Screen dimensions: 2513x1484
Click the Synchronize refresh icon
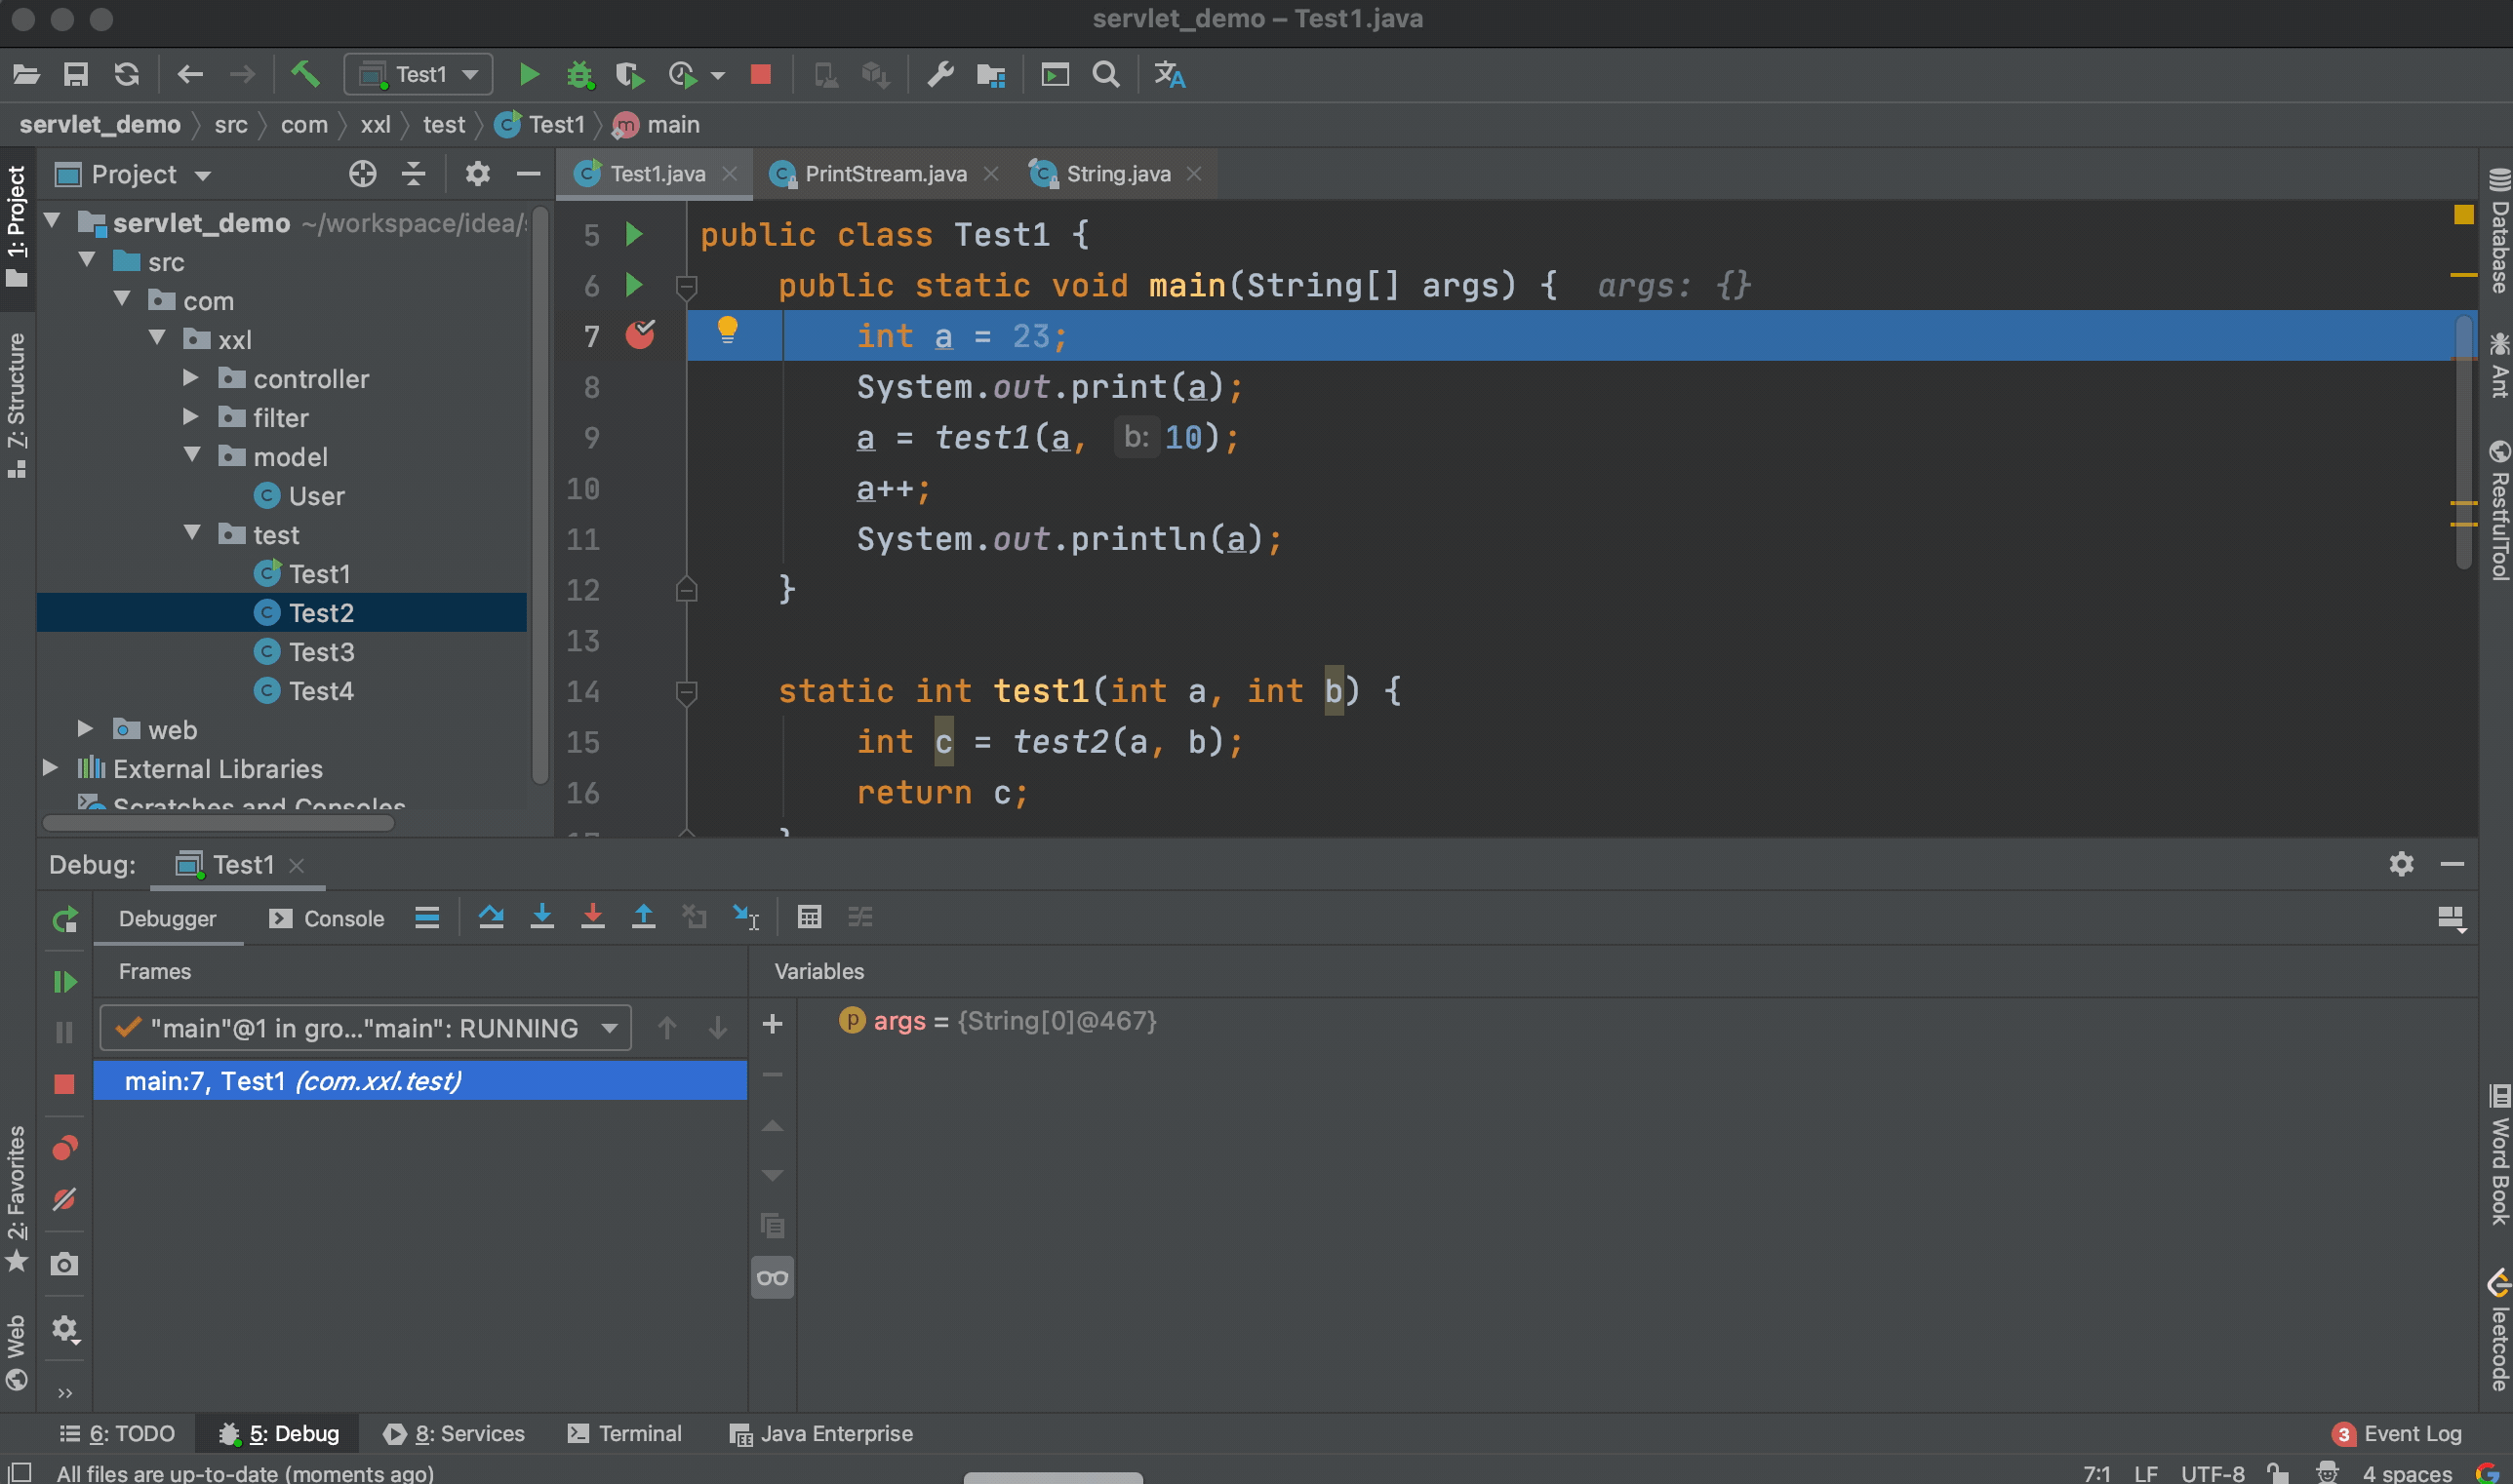[x=126, y=74]
